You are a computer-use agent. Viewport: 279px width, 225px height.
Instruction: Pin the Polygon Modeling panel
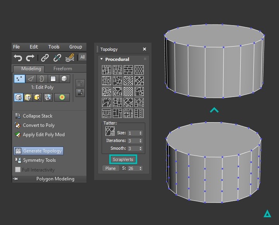tap(16, 179)
